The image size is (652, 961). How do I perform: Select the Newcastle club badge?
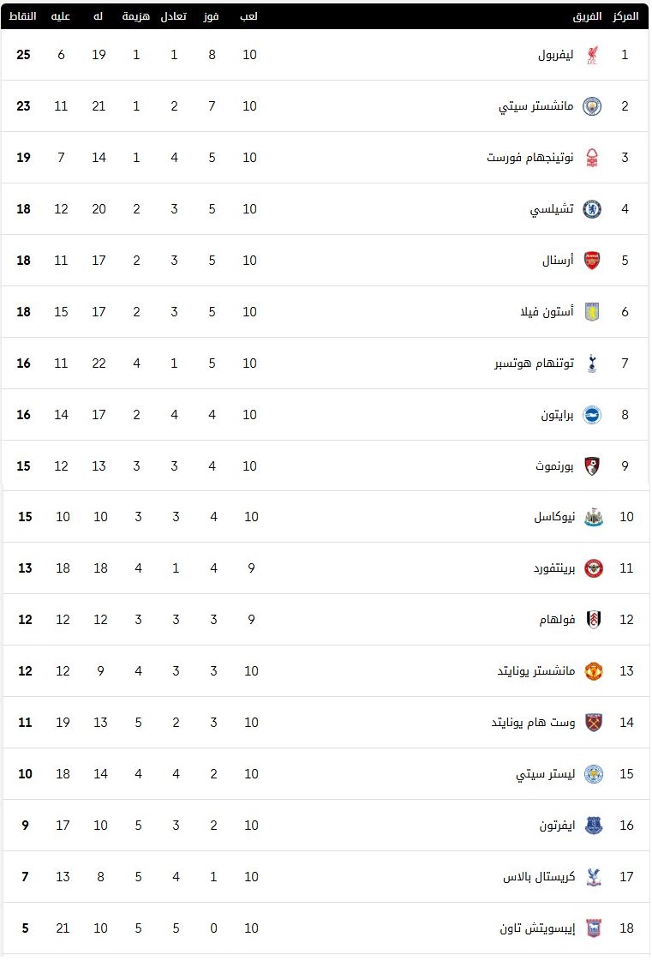point(594,517)
